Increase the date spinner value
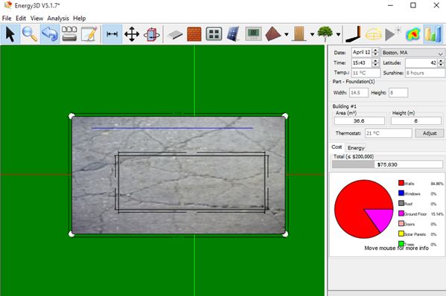The height and width of the screenshot is (296, 446). (375, 51)
